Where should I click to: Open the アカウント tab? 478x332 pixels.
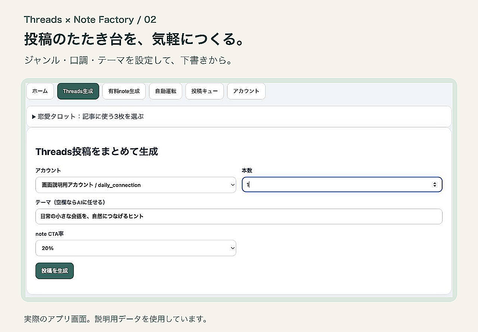246,91
